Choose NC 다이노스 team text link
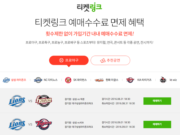 coord(51,80)
